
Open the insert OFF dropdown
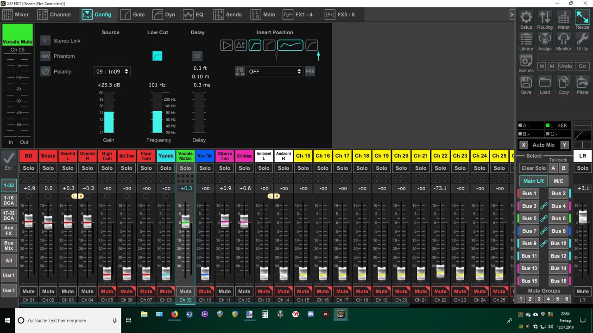tap(274, 71)
